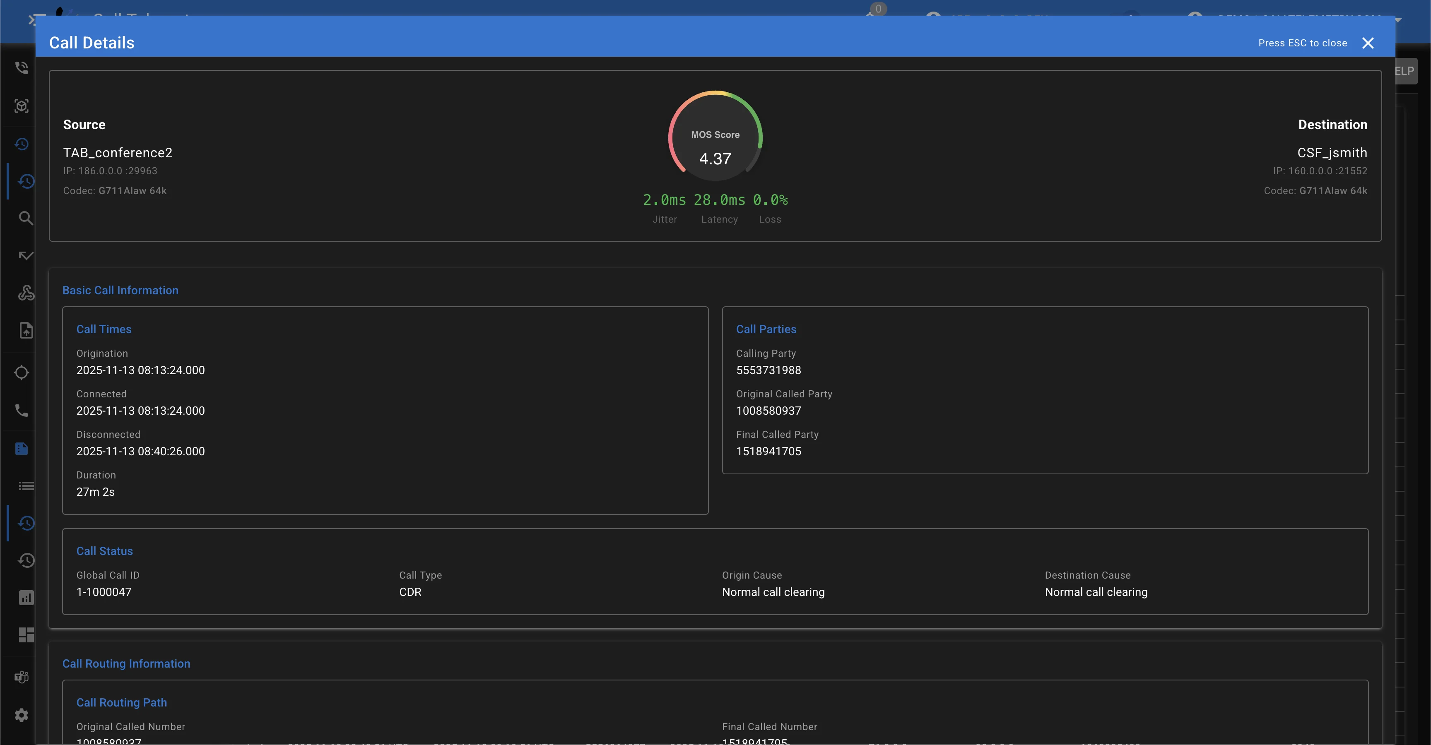Click Original Called Party number 1008580937
The height and width of the screenshot is (745, 1431).
point(769,411)
